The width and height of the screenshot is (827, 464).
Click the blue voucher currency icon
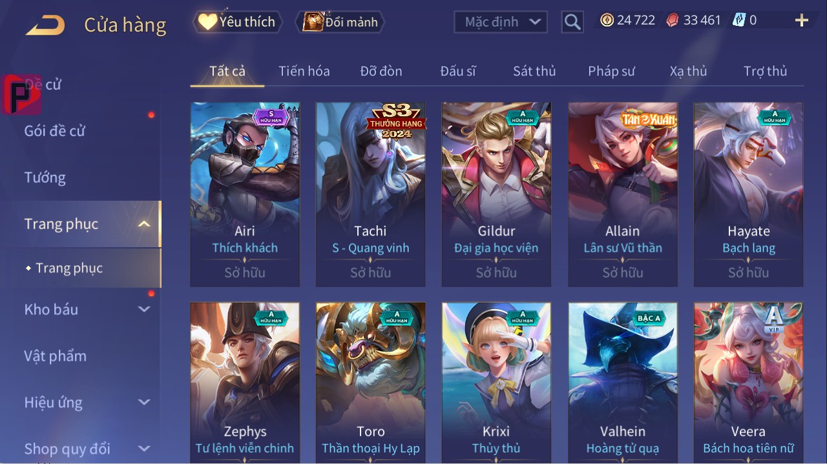coord(739,20)
